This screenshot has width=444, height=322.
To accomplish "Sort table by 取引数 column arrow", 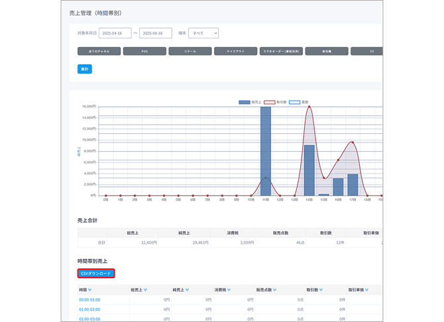I will tap(321, 290).
